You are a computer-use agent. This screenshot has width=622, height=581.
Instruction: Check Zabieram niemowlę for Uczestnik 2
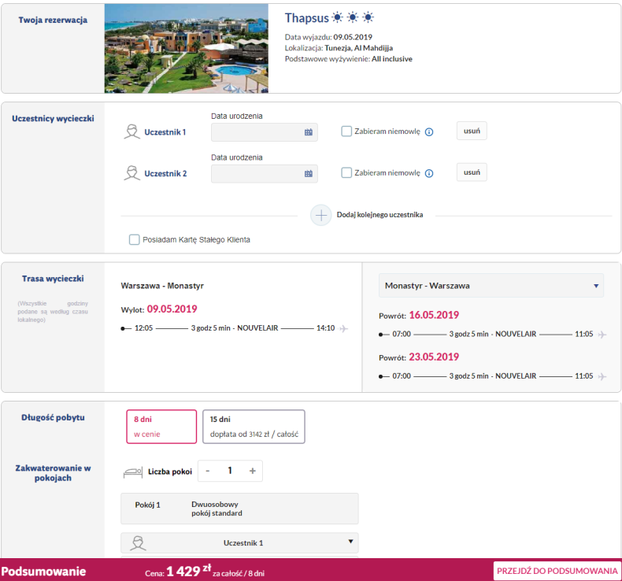[x=346, y=173]
